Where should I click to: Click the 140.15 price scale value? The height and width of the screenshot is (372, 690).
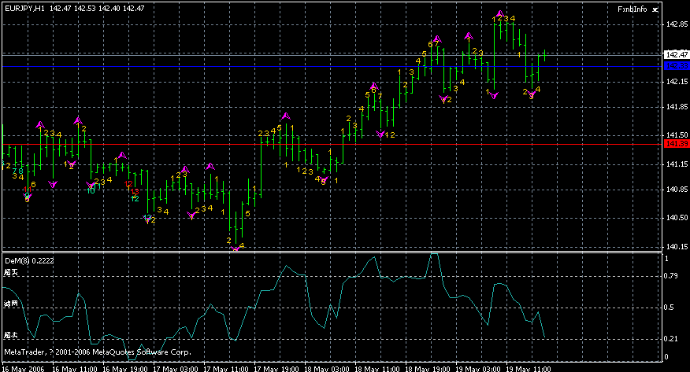point(677,247)
